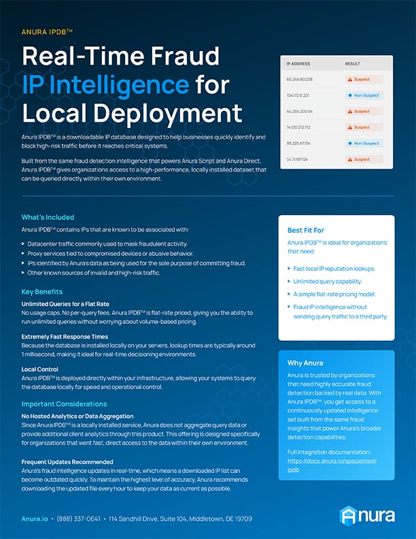Click the IP ADDRESS column header
Viewport: 416px width, 539px height.
pyautogui.click(x=298, y=63)
